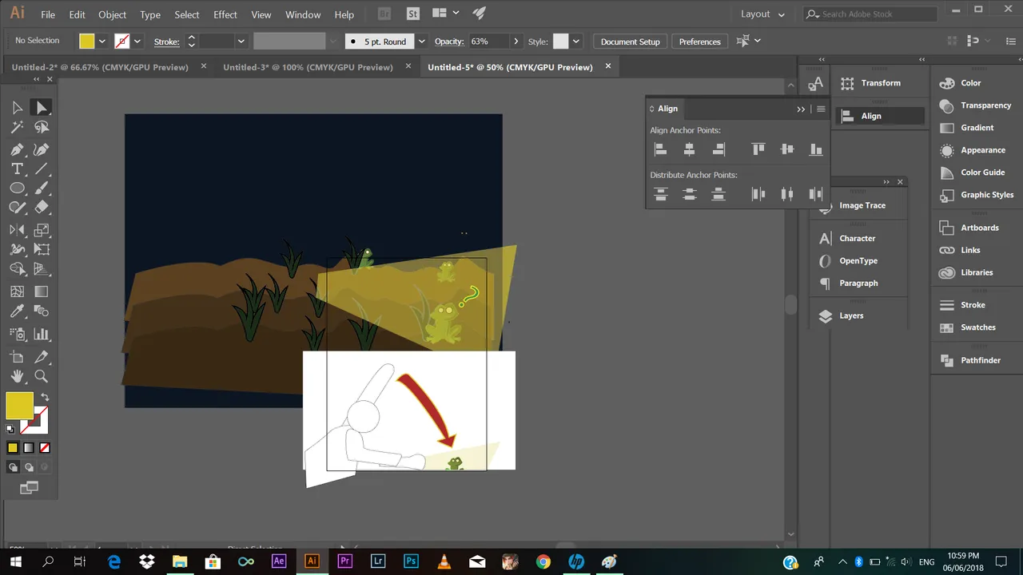Select the Type tool
1023x575 pixels.
click(17, 169)
